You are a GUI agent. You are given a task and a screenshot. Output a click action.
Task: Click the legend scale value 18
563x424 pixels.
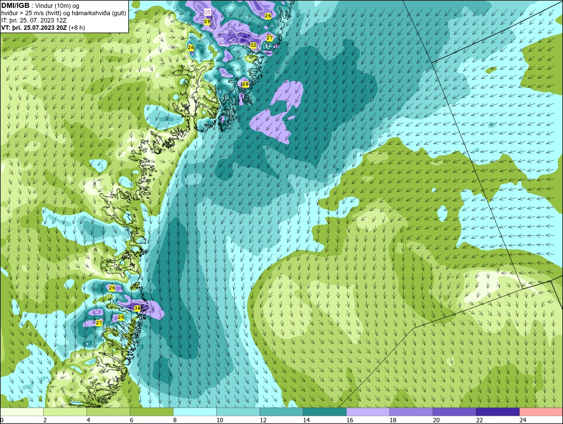click(x=393, y=420)
